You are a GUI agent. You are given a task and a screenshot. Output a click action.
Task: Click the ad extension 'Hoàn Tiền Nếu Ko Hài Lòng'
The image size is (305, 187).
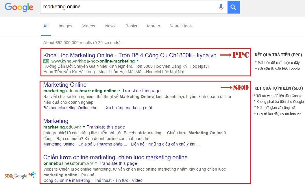69,72
